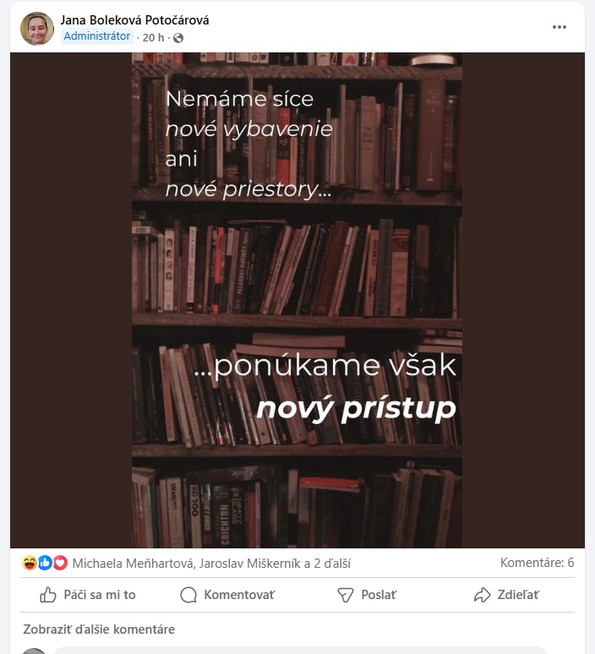Click the blue like reaction icon
This screenshot has height=654, width=595.
[x=45, y=563]
